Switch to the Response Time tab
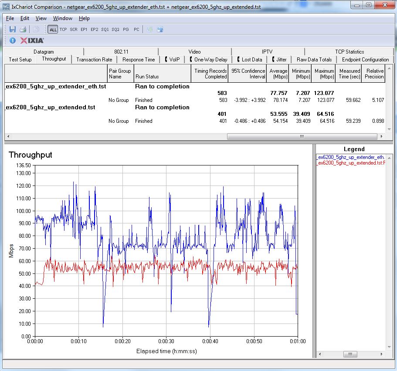 pos(139,60)
